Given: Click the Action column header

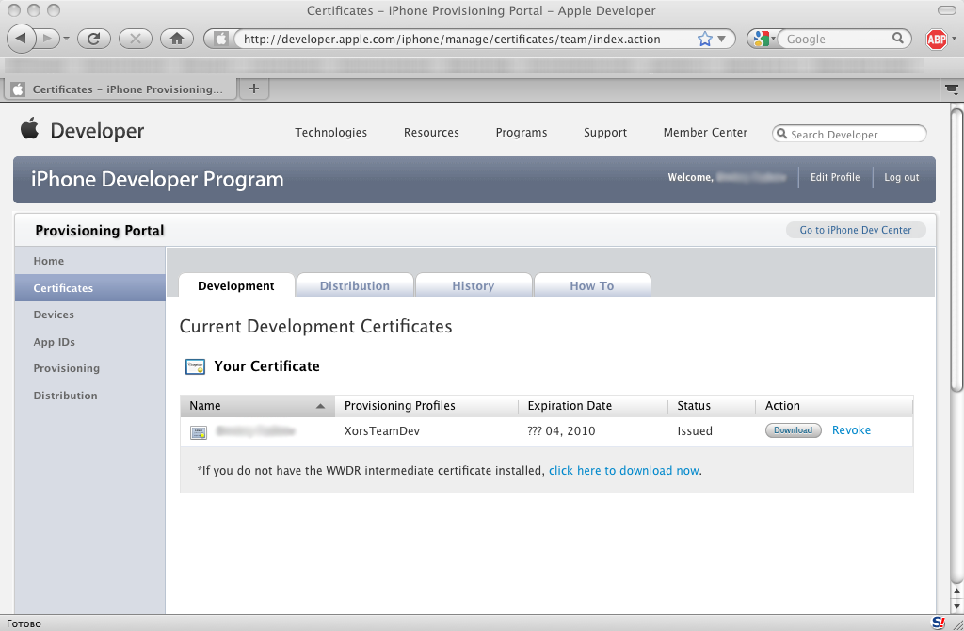Looking at the screenshot, I should tap(834, 405).
